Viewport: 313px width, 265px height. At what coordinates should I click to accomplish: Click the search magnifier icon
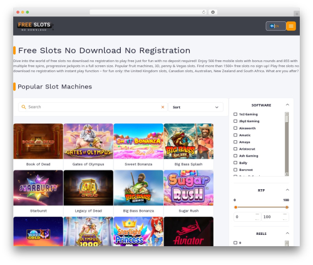click(x=24, y=107)
